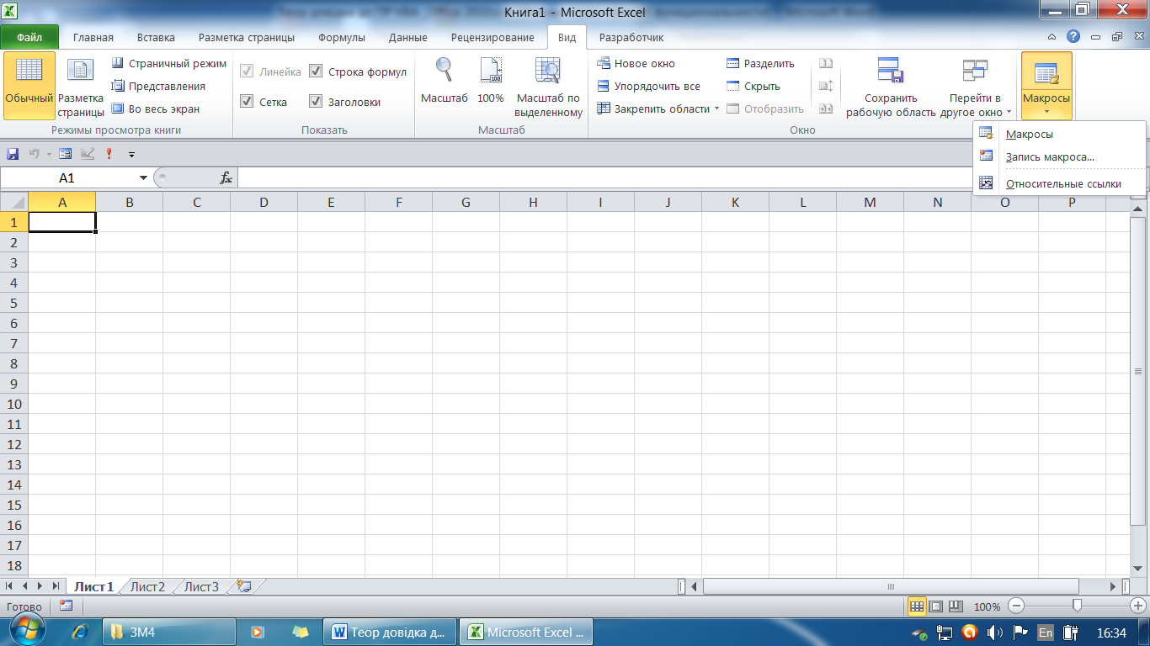Select Разметка страницы view button

click(x=81, y=87)
